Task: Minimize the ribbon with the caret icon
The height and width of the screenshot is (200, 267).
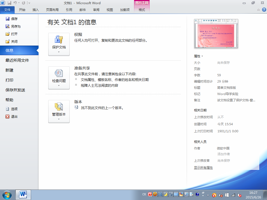Action: click(258, 10)
